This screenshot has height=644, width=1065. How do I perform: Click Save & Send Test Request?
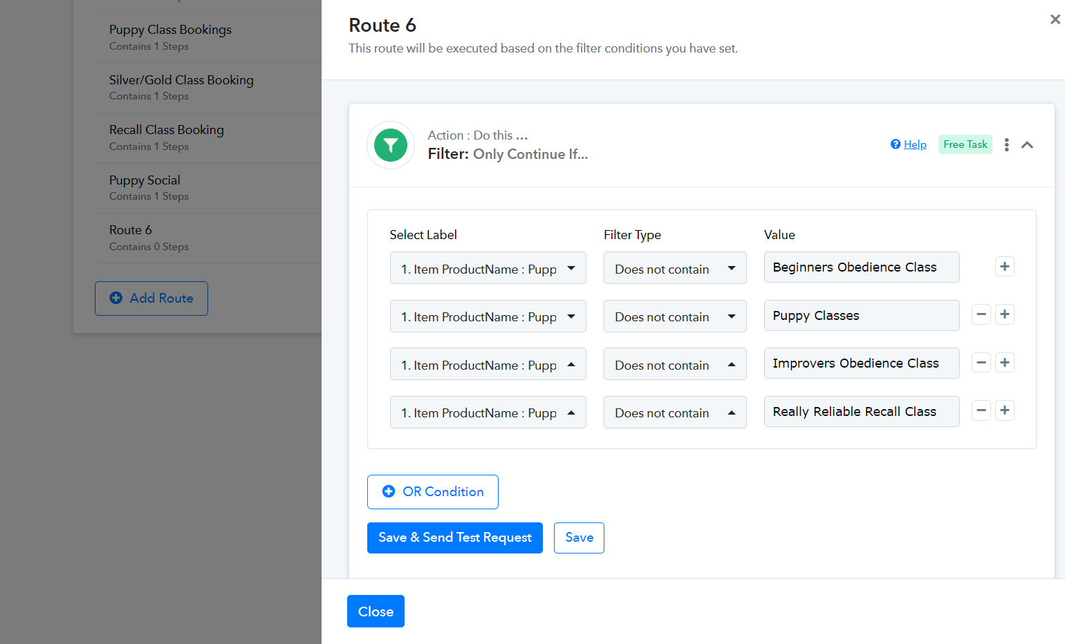pos(455,538)
